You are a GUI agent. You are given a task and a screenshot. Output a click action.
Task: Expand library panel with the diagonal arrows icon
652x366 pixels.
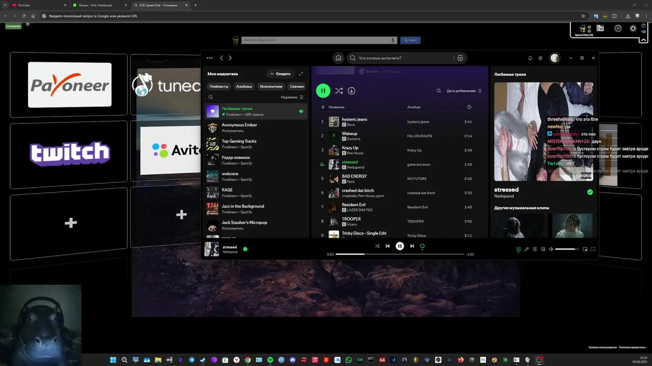click(x=301, y=74)
